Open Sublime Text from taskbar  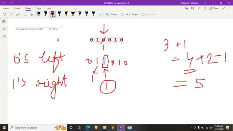[113, 128]
